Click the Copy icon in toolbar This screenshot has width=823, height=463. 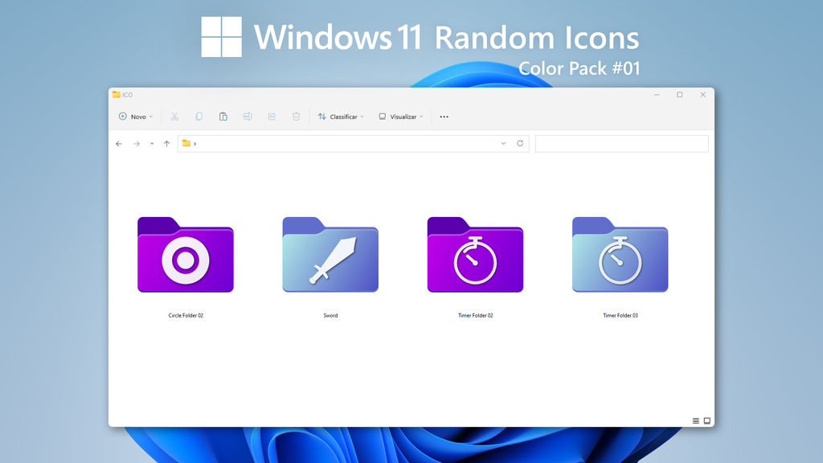pos(199,117)
